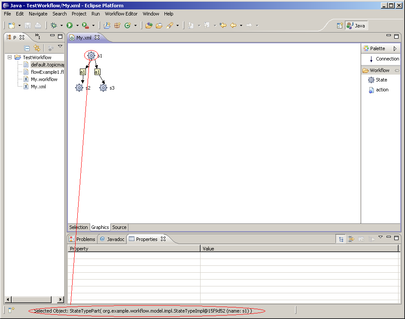This screenshot has height=319, width=405.
Task: Click the Debug bug icon in toolbar
Action: [x=54, y=26]
